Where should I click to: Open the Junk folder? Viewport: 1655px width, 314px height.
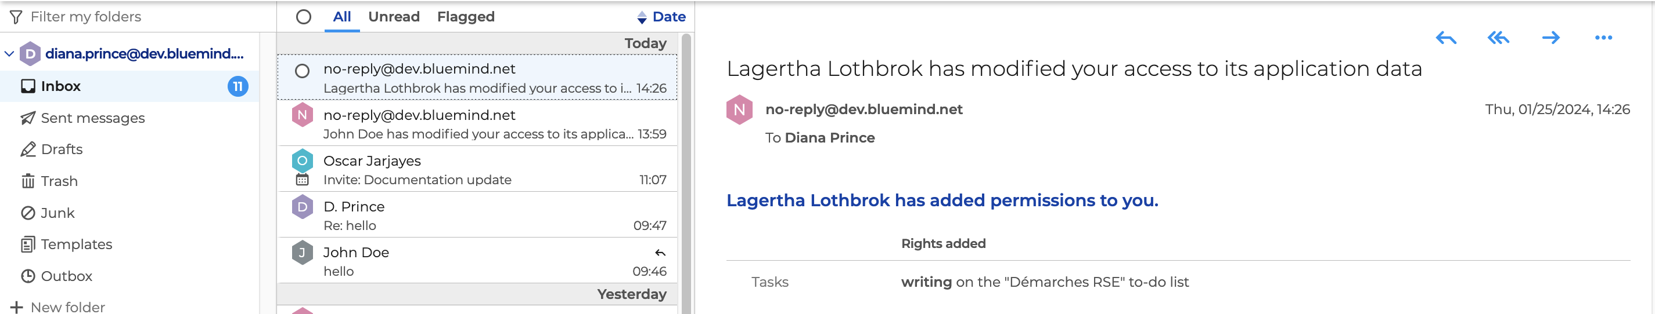click(x=57, y=213)
